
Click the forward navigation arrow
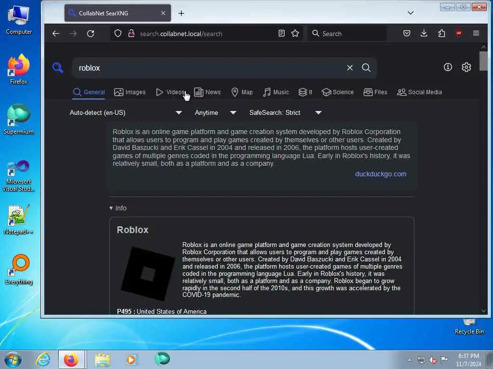[73, 34]
